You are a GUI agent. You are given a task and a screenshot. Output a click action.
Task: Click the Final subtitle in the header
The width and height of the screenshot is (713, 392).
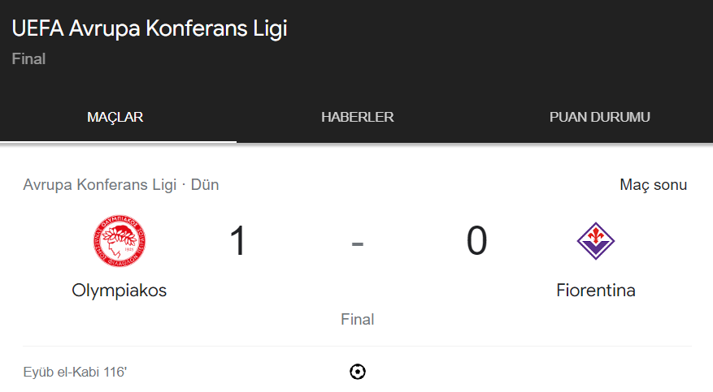(28, 58)
